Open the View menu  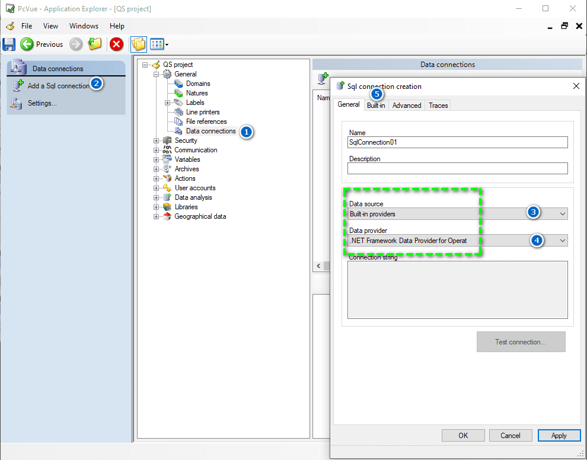50,26
